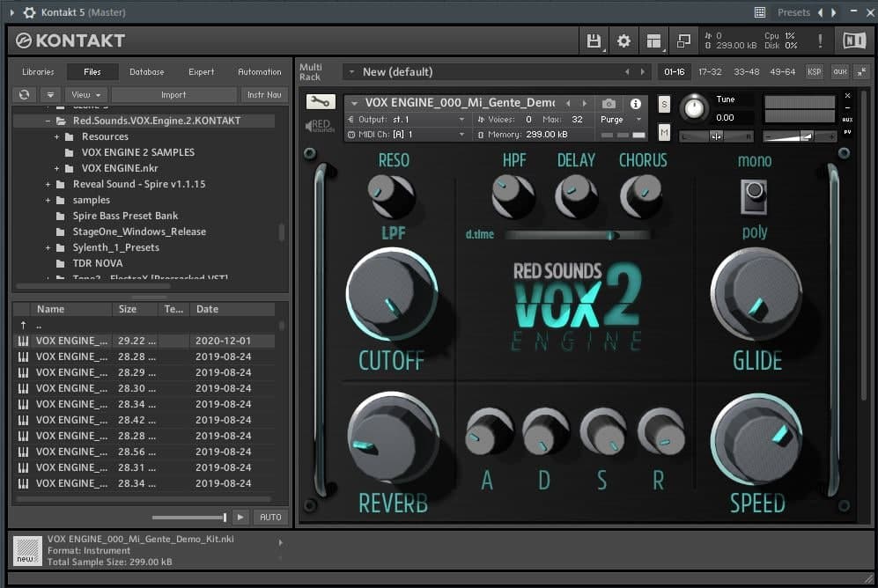Open the Output st. 1 dropdown
The height and width of the screenshot is (588, 878).
[407, 119]
